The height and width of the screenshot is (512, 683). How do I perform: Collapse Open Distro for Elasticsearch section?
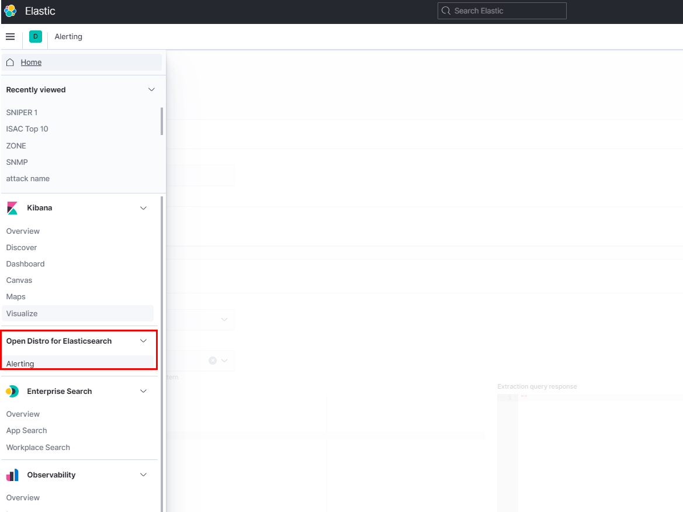point(143,341)
